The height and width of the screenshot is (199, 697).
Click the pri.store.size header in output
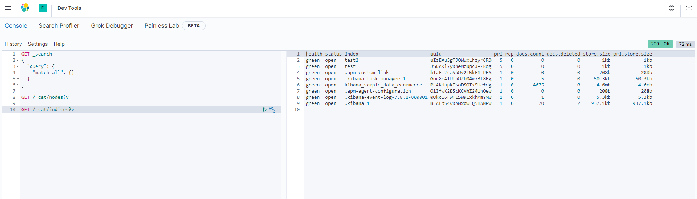point(633,54)
